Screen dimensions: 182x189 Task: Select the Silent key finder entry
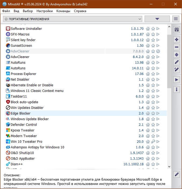[x=86, y=40]
